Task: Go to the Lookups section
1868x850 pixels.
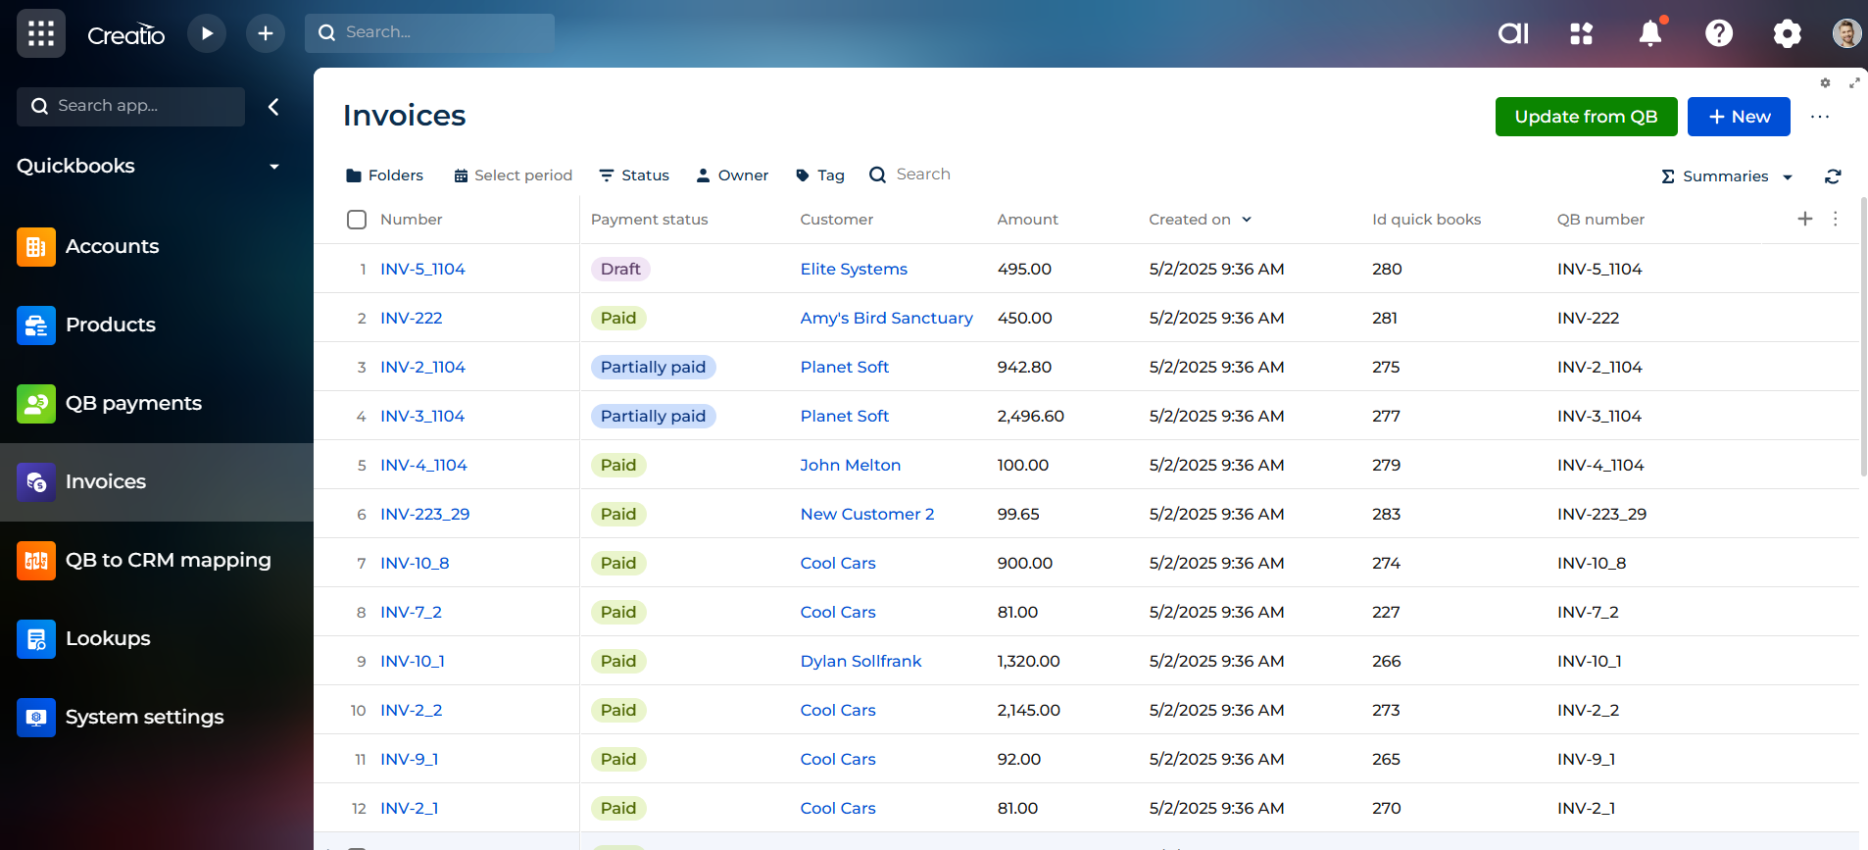Action: tap(108, 638)
